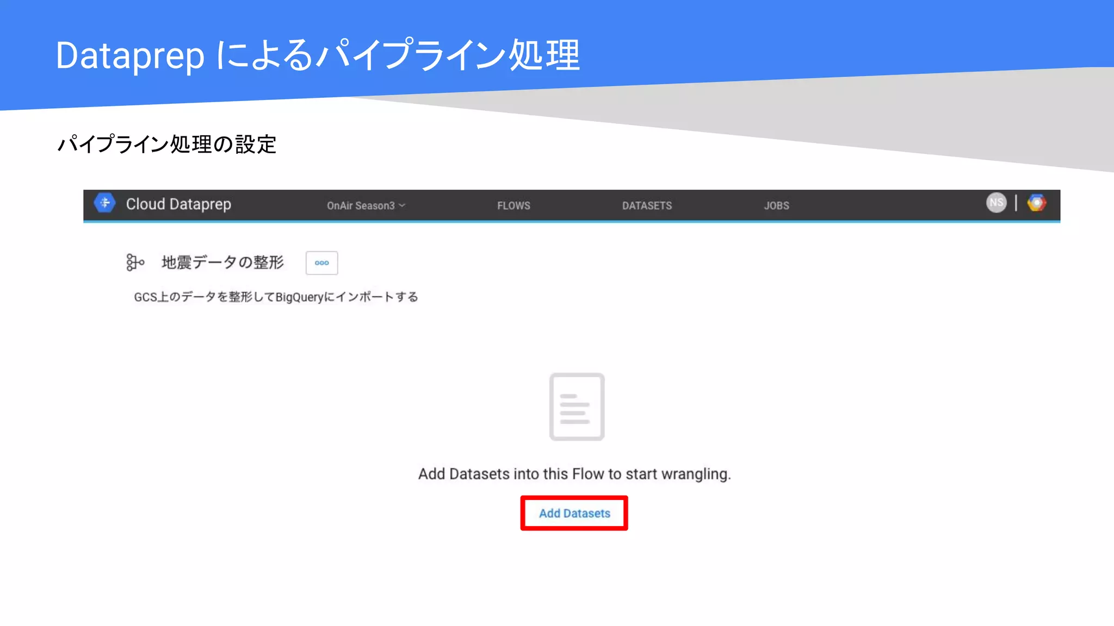Click the flow description GCS上のデータを整形してBigQueryにインポートする

pyautogui.click(x=276, y=297)
